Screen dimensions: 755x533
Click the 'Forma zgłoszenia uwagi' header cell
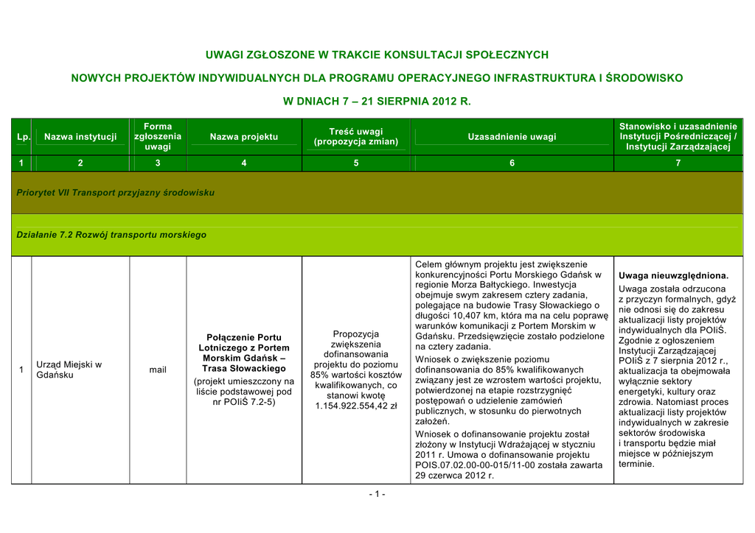(158, 137)
